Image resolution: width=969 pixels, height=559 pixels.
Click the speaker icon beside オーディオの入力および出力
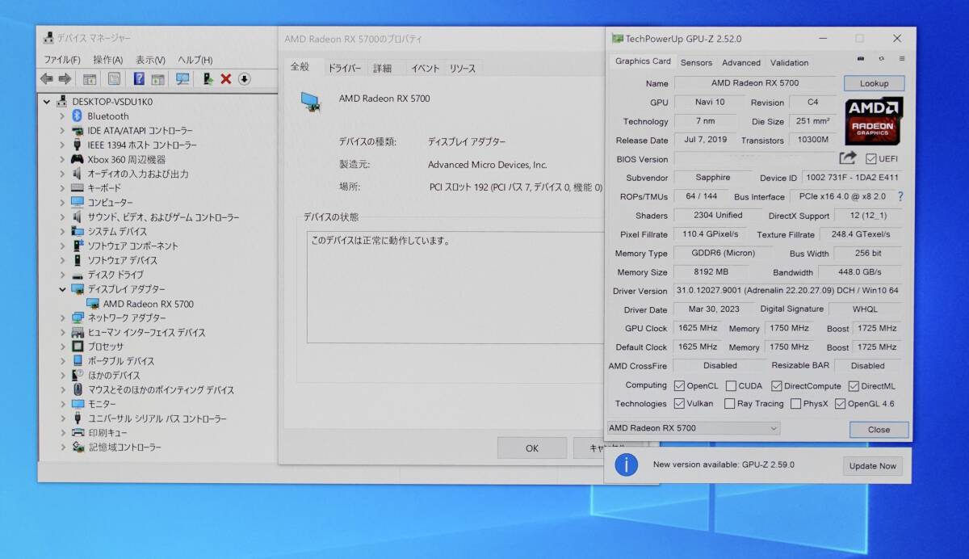(78, 174)
